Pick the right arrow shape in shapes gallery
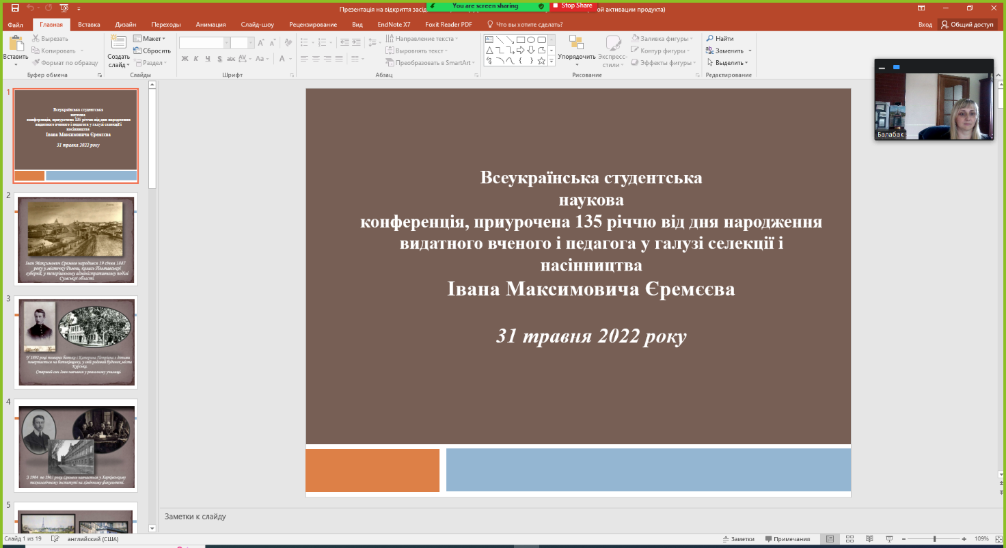Viewport: 1006px width, 548px height. [521, 50]
